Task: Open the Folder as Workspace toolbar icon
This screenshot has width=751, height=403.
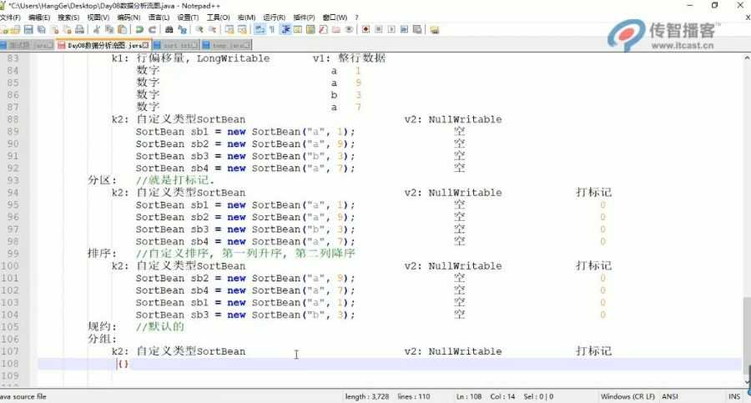Action: pos(336,30)
